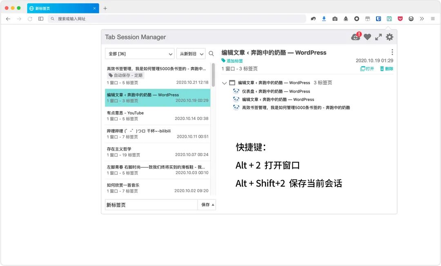Collapse the window tree chevron
Image resolution: width=441 pixels, height=266 pixels.
pos(224,83)
